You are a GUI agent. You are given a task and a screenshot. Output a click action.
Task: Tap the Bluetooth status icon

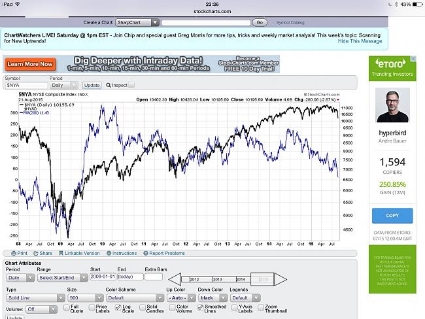pyautogui.click(x=396, y=5)
